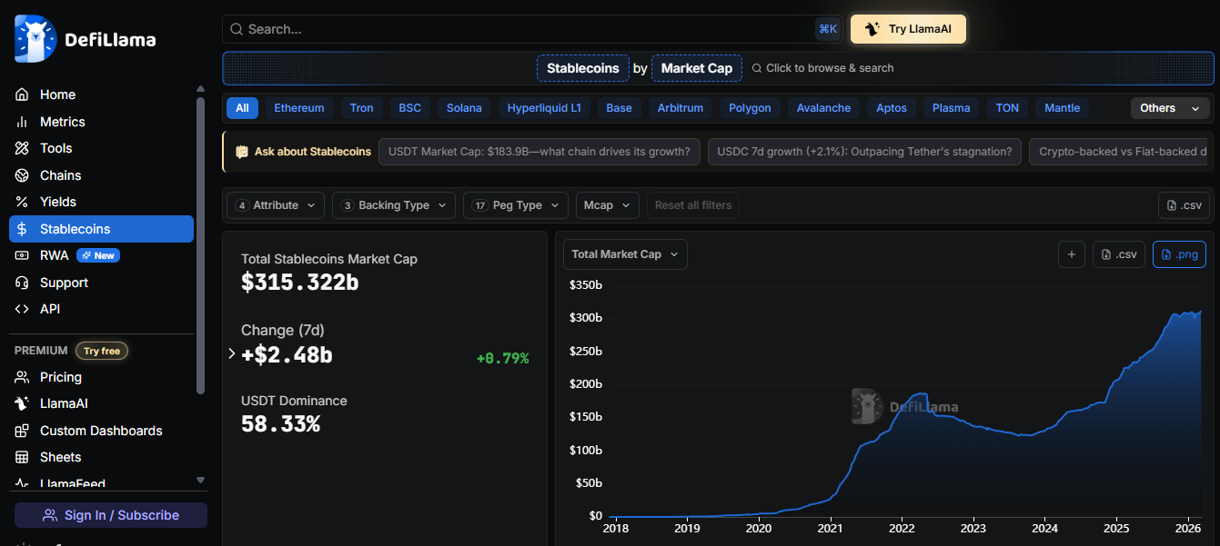1220x546 pixels.
Task: Click the New badge beside RWA
Action: (x=98, y=255)
